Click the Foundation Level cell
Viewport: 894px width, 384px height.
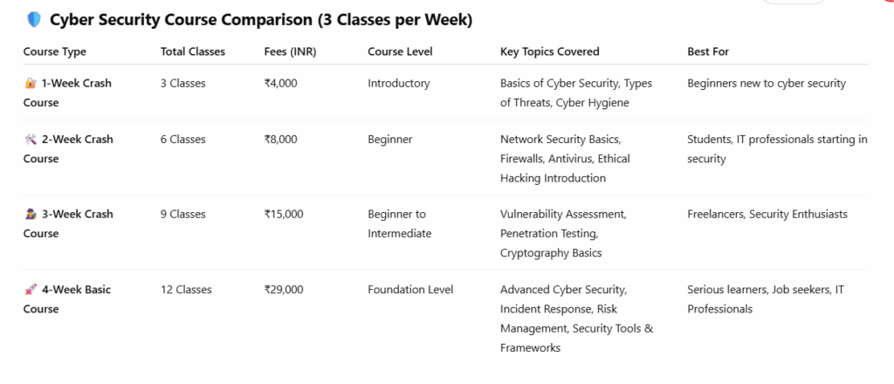pyautogui.click(x=410, y=290)
